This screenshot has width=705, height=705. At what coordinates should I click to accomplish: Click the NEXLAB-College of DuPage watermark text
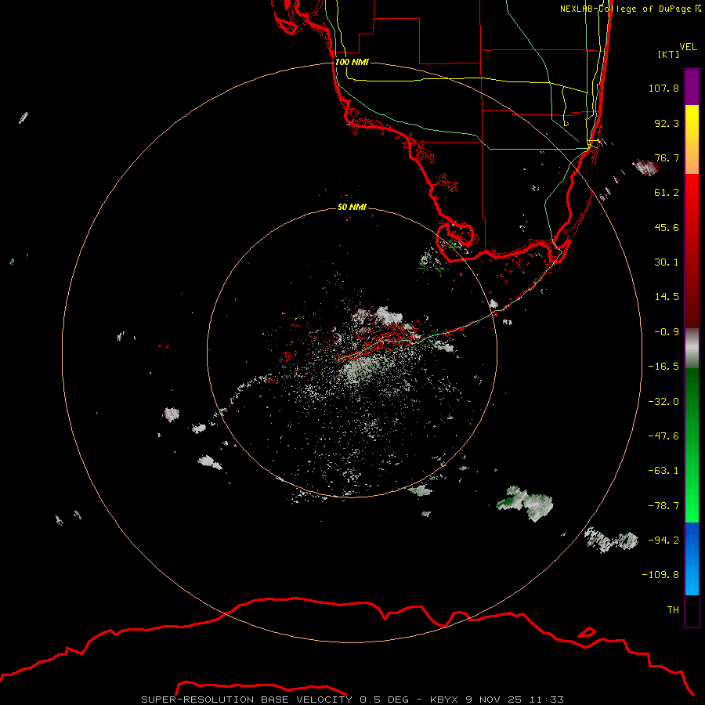point(630,9)
